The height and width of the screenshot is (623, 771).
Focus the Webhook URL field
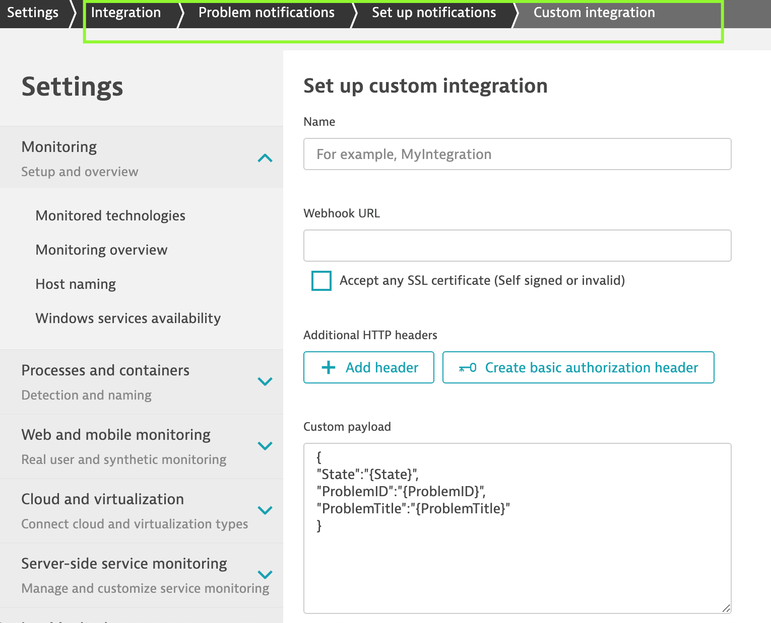click(517, 246)
